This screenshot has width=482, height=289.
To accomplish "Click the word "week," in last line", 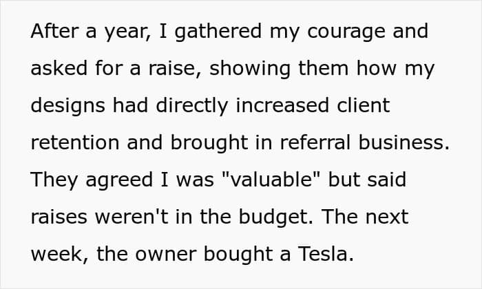I will pyautogui.click(x=60, y=255).
